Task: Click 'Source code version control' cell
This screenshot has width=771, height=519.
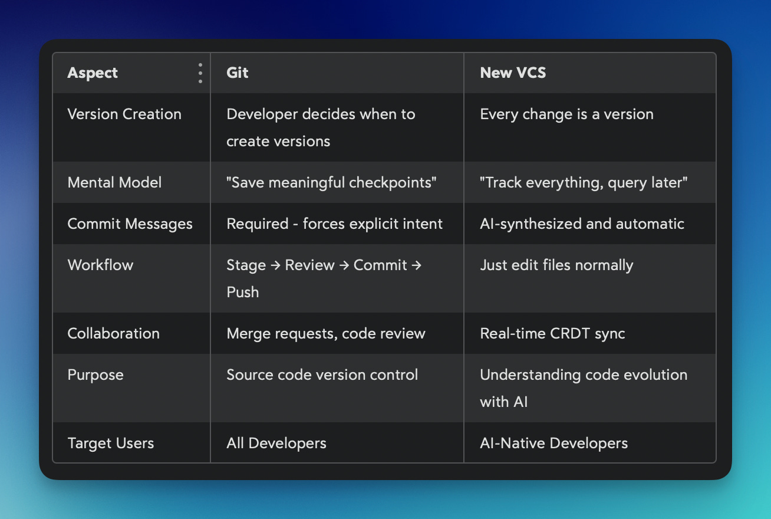Action: 337,388
